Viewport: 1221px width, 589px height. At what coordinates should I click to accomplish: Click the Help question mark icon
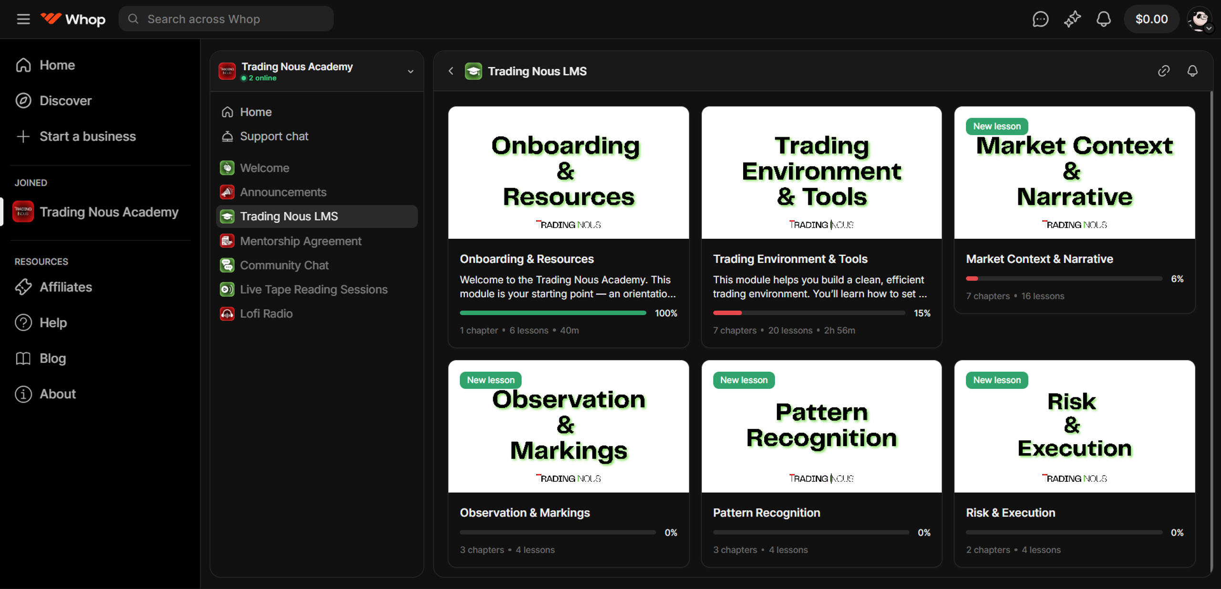coord(23,323)
